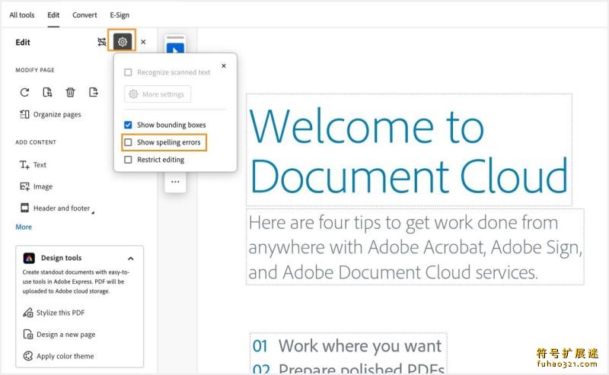Open Organize pages
Screen dimensions: 609x375
coord(50,115)
